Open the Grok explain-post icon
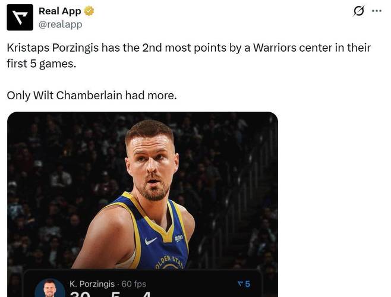The width and height of the screenshot is (391, 297). click(x=358, y=11)
